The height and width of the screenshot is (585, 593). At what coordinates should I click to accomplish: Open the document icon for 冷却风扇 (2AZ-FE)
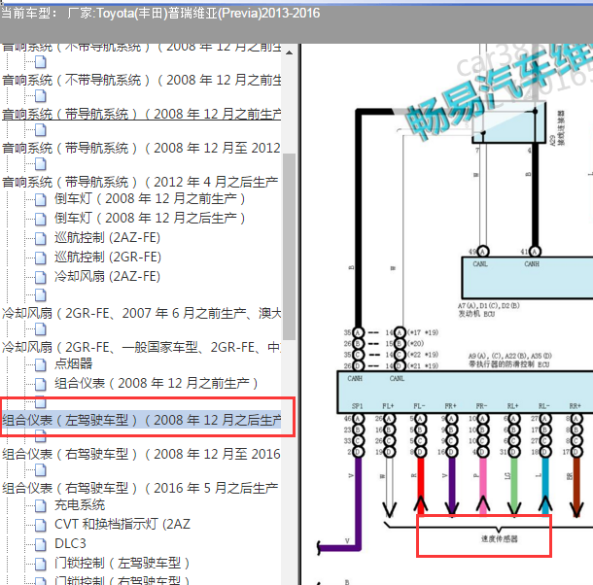(x=41, y=277)
